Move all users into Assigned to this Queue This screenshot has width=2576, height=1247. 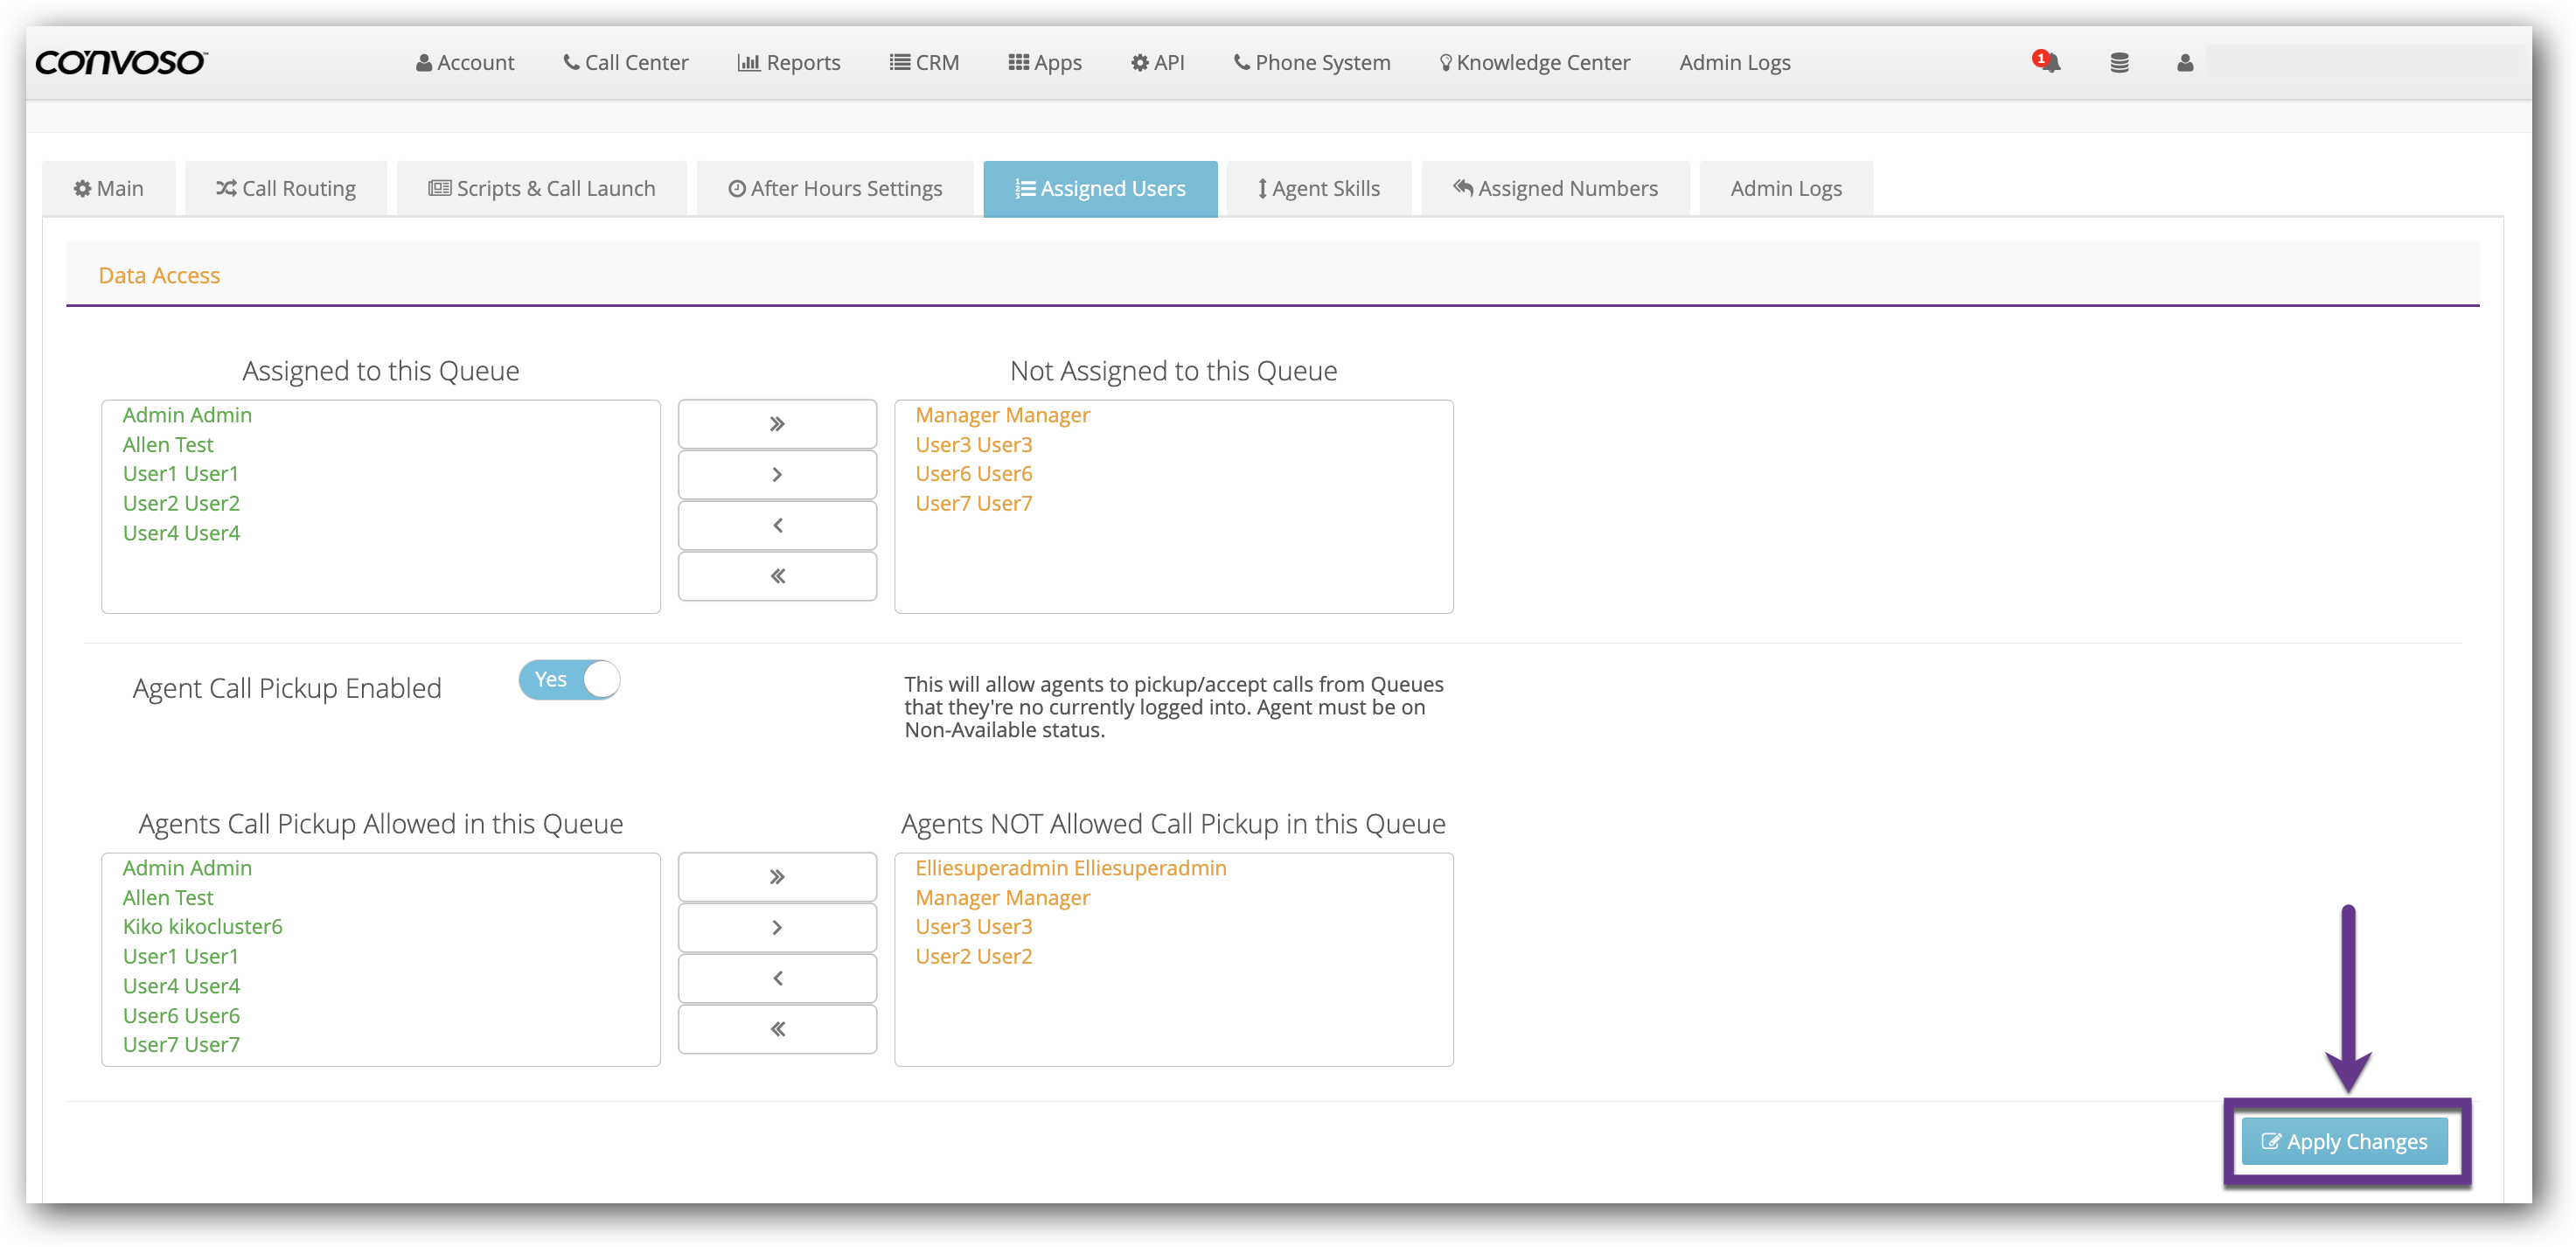click(777, 577)
